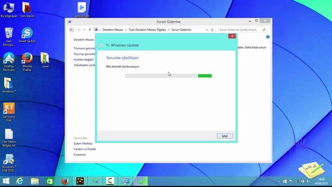This screenshot has height=187, width=332.
Task: Open Camtasia recorder taskbar icon
Action: tap(110, 181)
